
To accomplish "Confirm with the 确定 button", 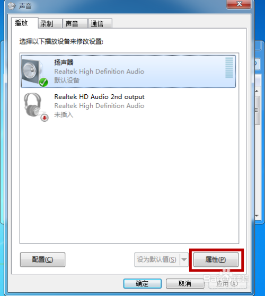I will pyautogui.click(x=142, y=283).
